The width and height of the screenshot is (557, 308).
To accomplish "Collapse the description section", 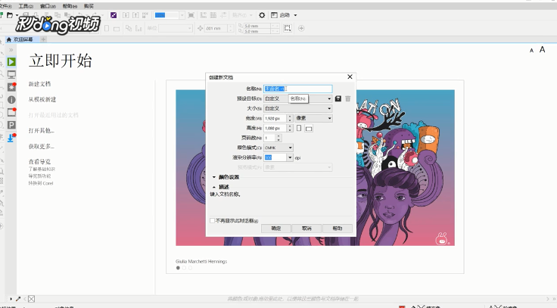I will coord(214,187).
